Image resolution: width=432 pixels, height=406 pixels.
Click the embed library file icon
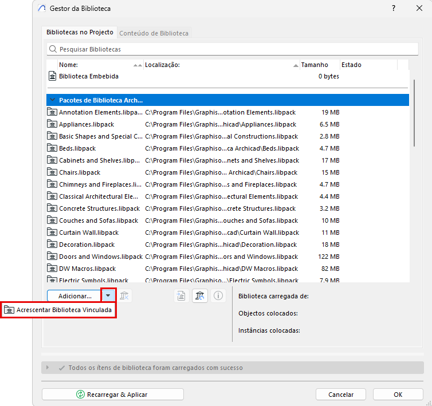[181, 296]
